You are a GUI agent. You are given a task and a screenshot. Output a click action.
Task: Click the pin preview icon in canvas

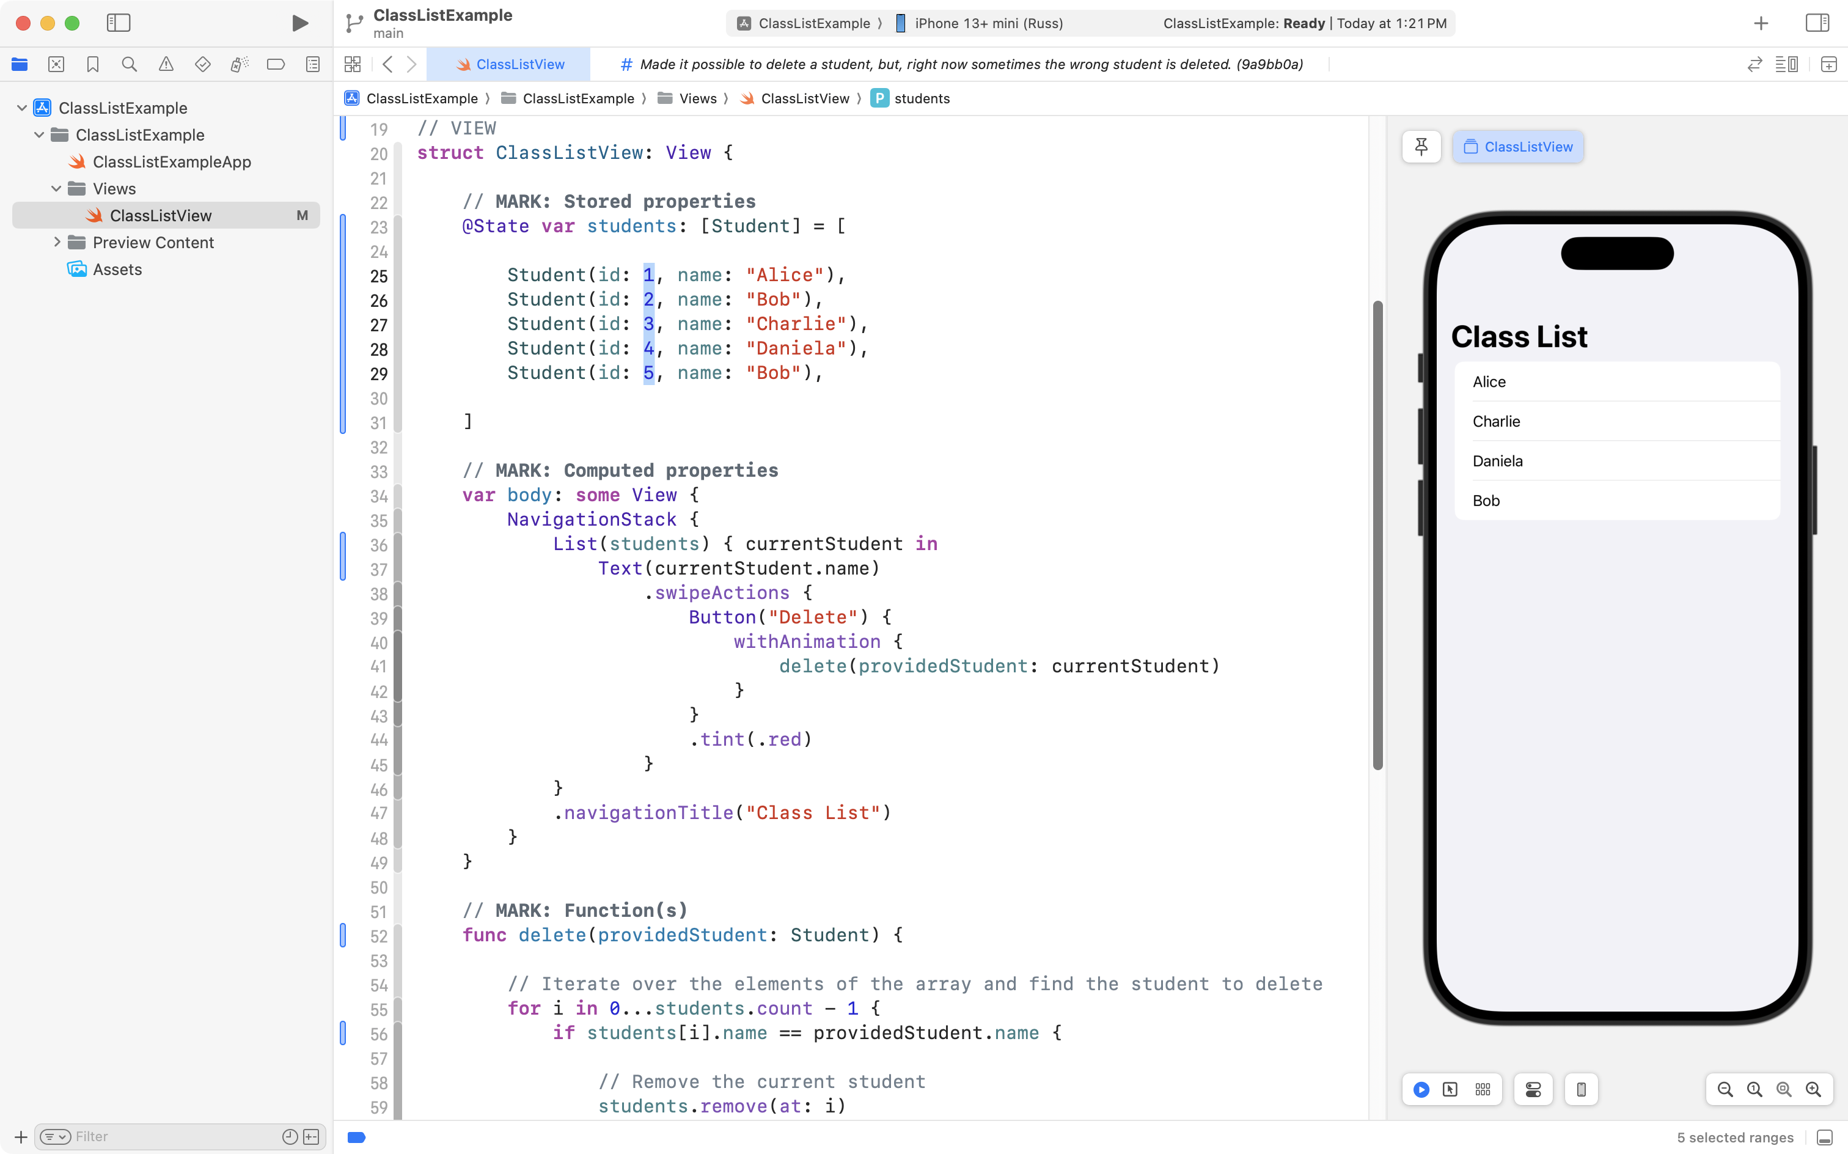pyautogui.click(x=1421, y=147)
